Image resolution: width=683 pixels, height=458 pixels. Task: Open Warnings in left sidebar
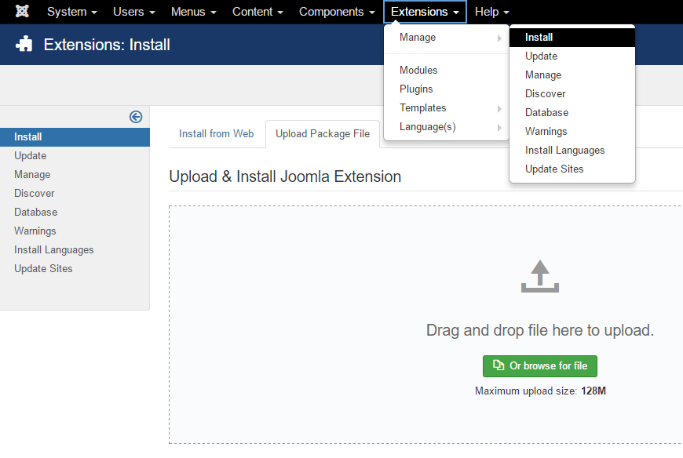tap(75, 231)
